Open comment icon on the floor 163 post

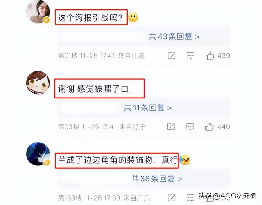point(190,198)
